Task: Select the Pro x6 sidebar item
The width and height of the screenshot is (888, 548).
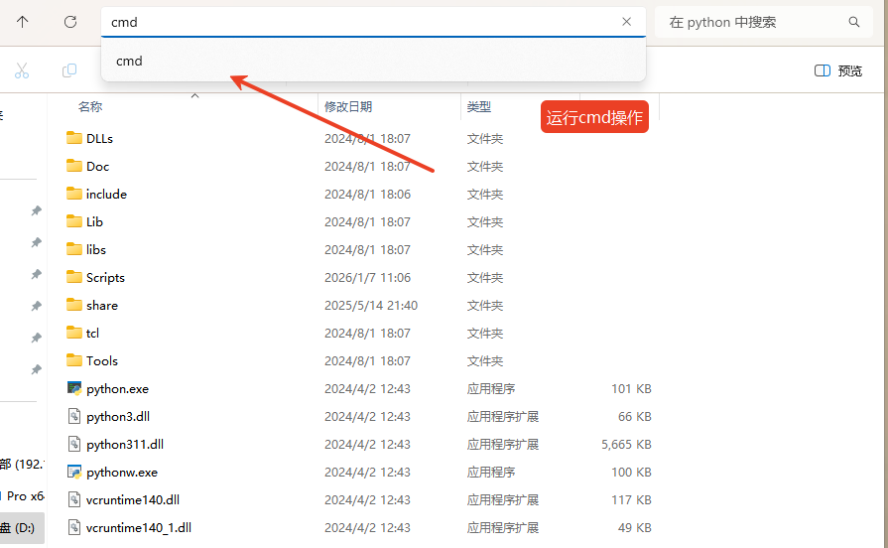Action: click(23, 495)
